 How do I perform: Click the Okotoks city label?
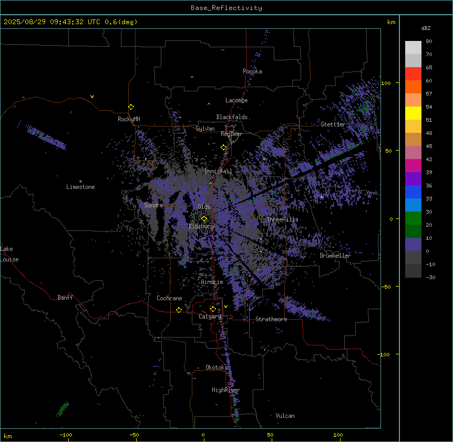(217, 367)
